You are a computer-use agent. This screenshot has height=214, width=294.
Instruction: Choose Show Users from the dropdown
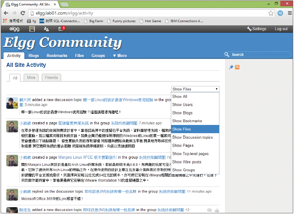195,105
